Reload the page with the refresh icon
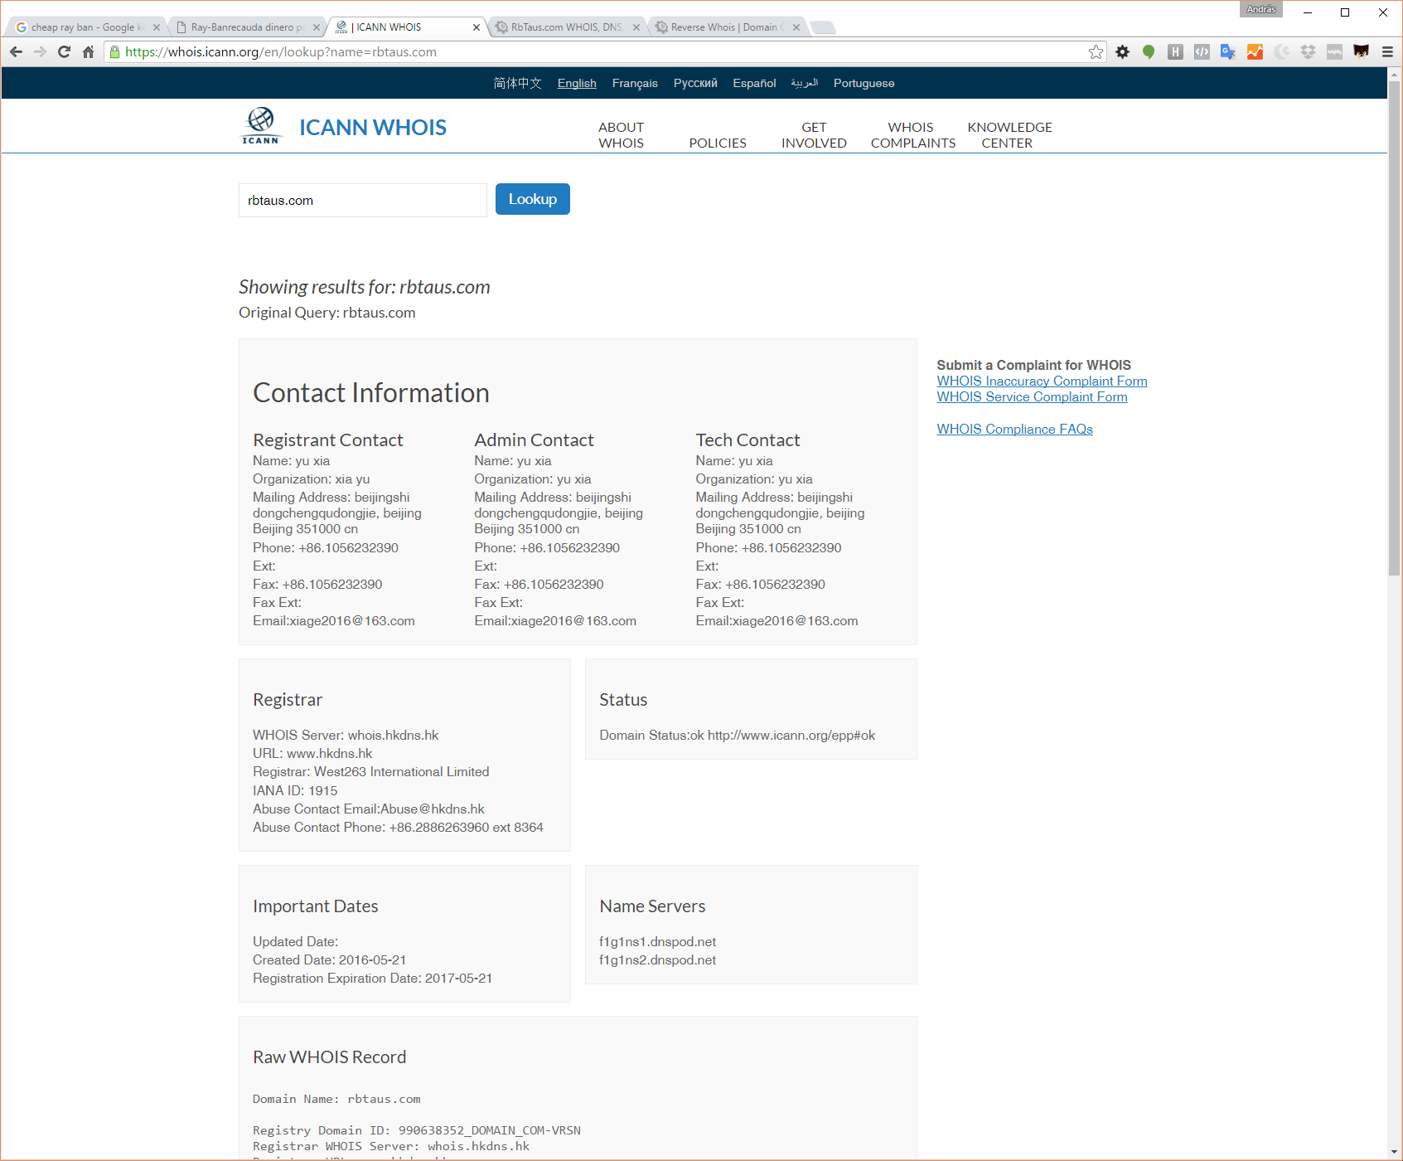 coord(64,52)
